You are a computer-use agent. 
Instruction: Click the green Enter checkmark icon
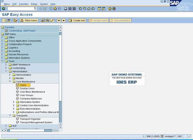(x=3, y=8)
